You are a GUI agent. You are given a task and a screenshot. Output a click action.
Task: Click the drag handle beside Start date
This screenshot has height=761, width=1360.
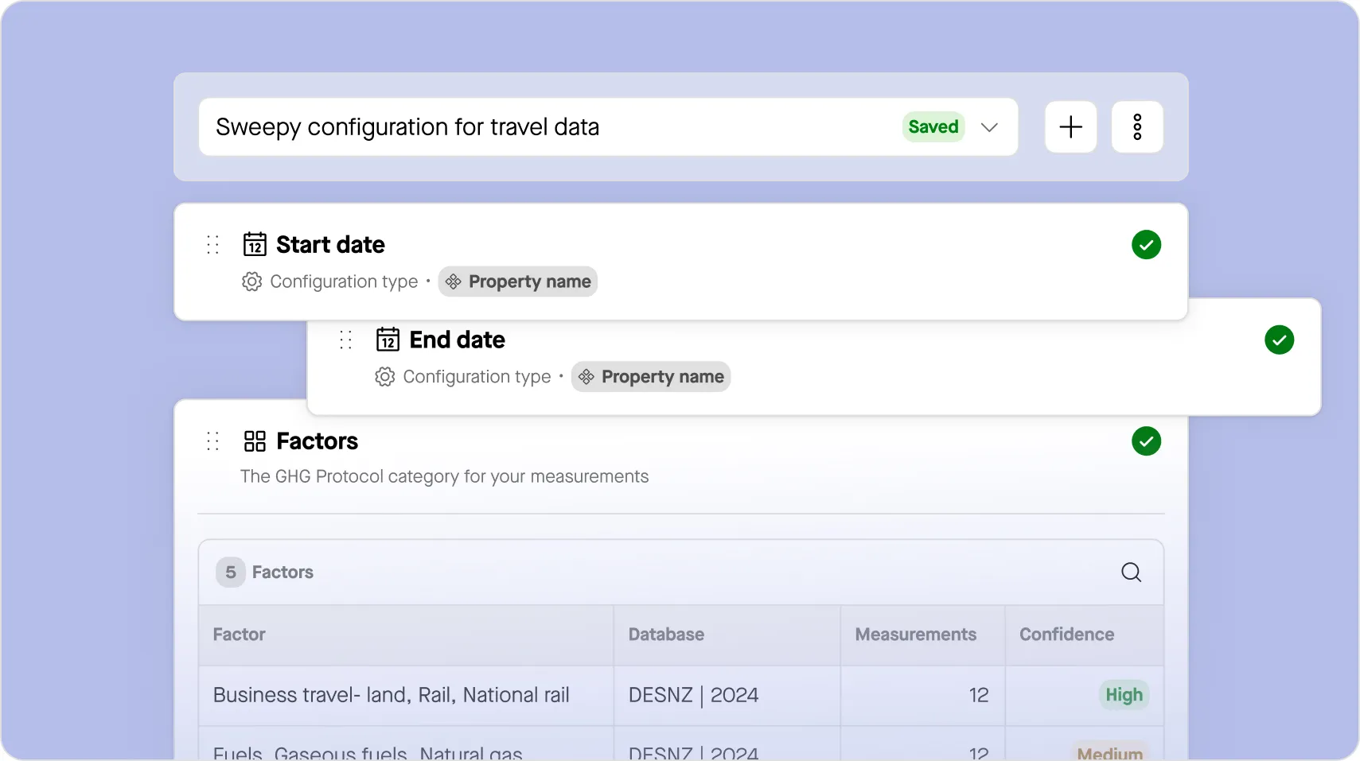[x=212, y=244]
